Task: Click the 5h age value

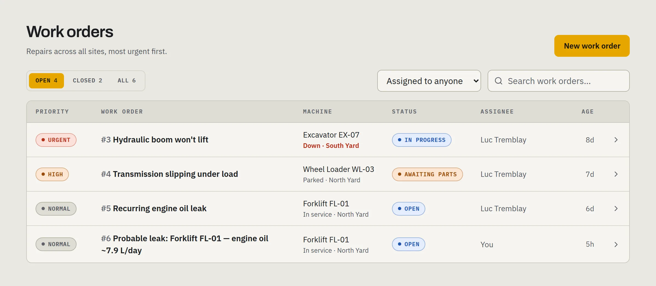Action: [x=590, y=244]
